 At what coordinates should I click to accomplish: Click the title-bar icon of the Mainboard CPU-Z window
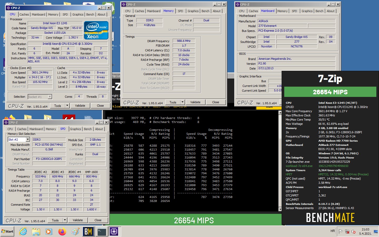(x=238, y=4)
